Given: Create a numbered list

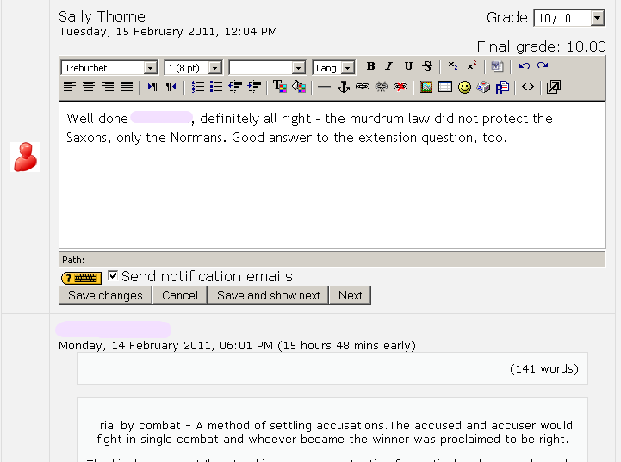Looking at the screenshot, I should point(197,87).
